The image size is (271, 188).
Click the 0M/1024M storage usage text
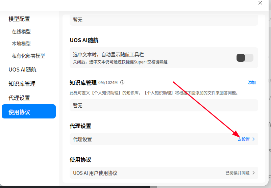click(x=108, y=83)
